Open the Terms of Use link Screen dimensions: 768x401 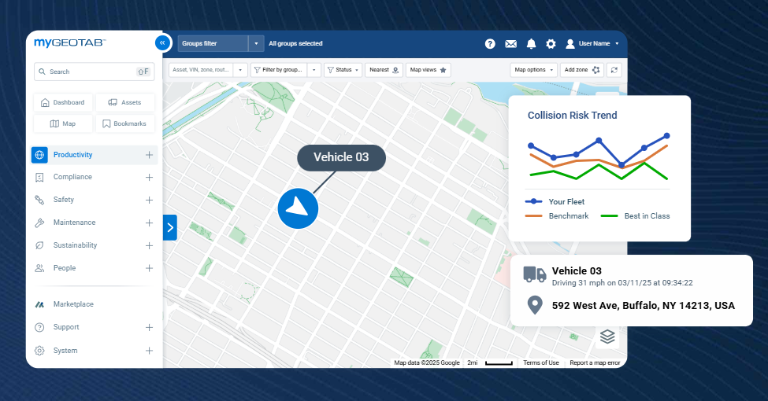(540, 362)
